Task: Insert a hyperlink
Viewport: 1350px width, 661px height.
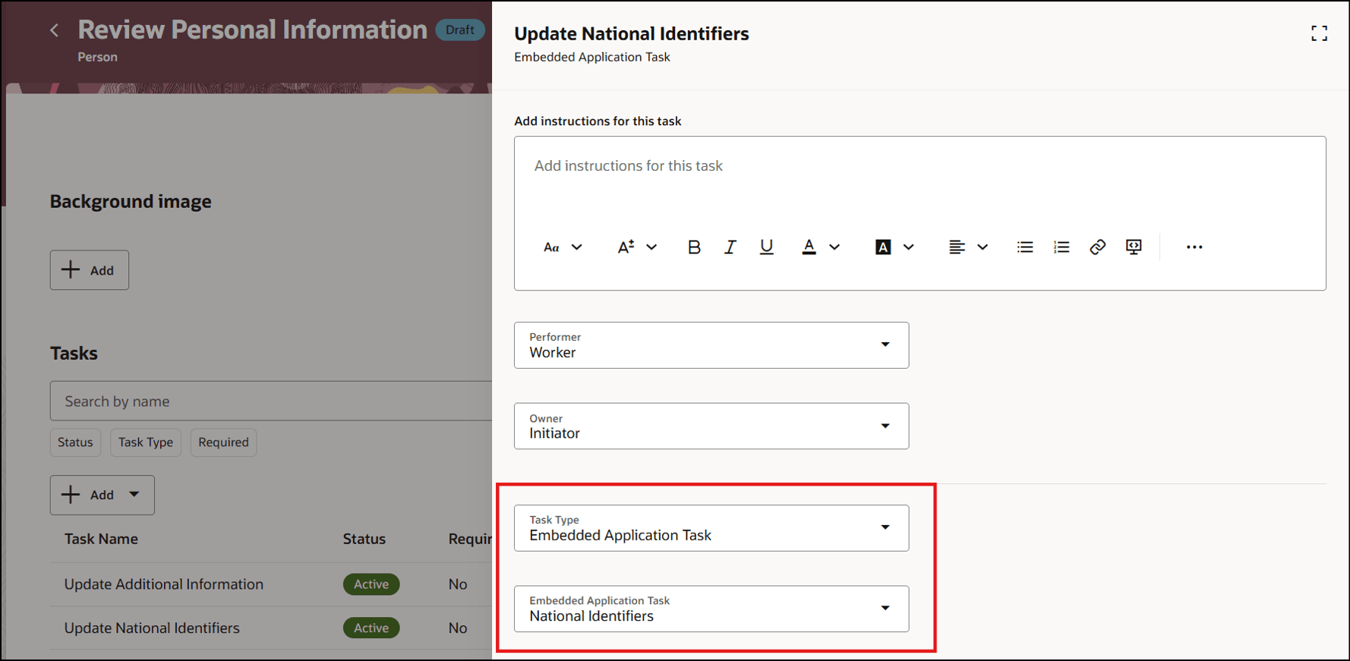Action: coord(1097,247)
